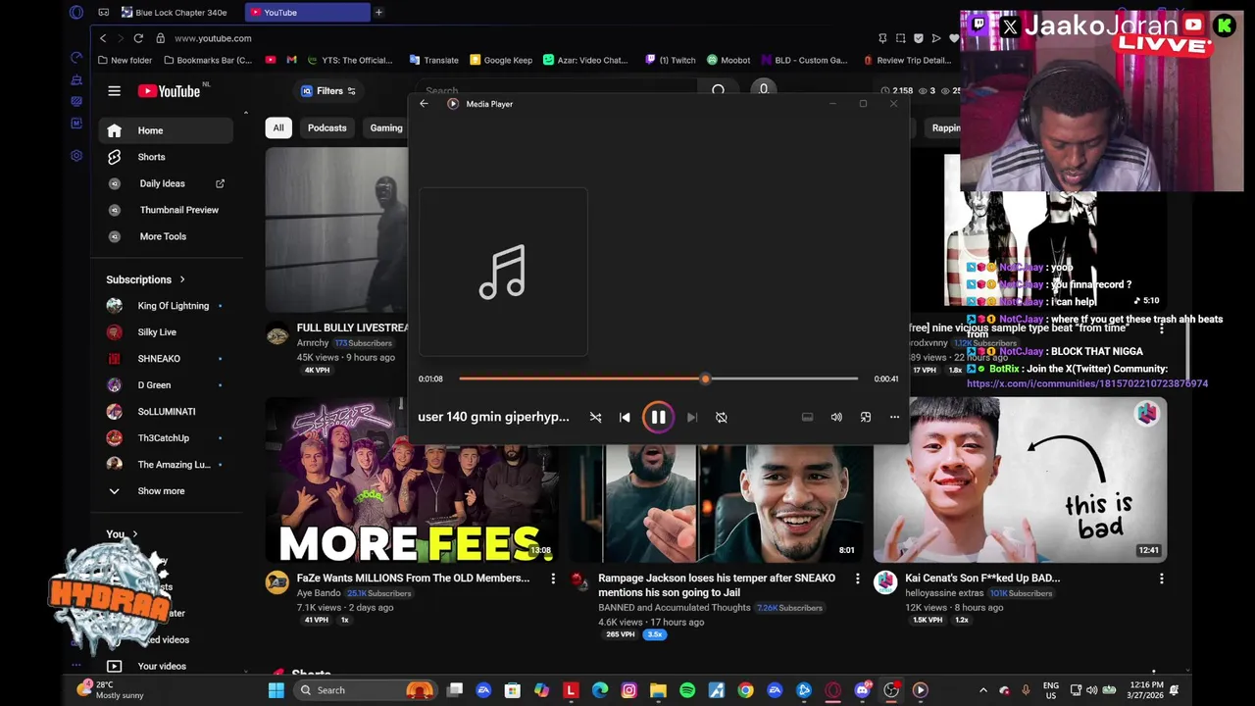Open the Kai Cenat's Son video thumbnail
This screenshot has width=1255, height=706.
tap(1020, 479)
